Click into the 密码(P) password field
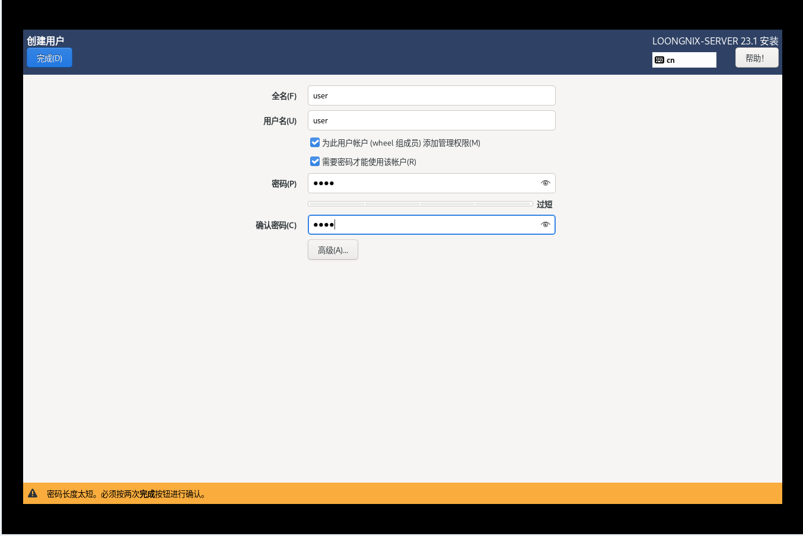 [x=431, y=183]
